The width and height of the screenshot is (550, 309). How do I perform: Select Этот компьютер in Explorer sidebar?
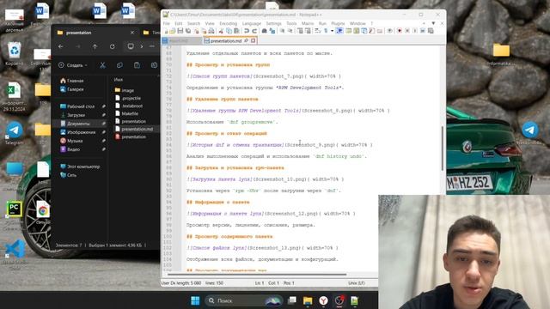pyautogui.click(x=83, y=167)
